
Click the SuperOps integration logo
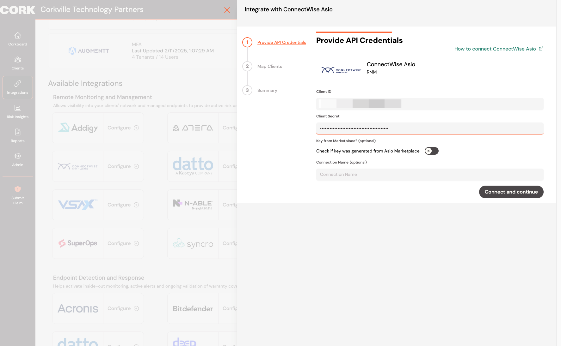[78, 243]
